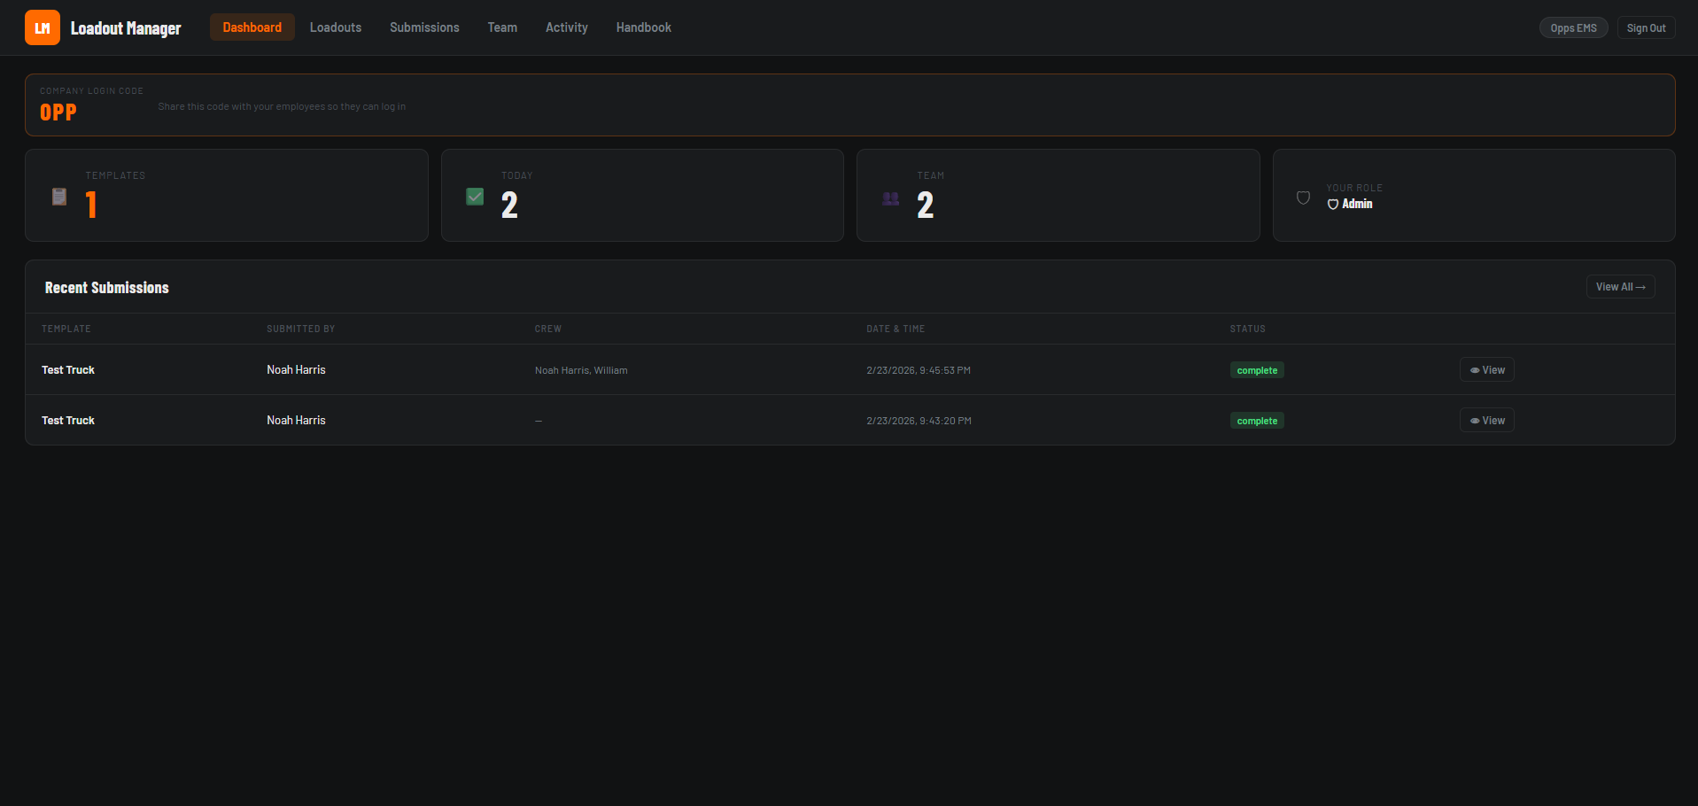Toggle the complete status badge on the first submission
This screenshot has height=806, width=1698.
point(1256,369)
